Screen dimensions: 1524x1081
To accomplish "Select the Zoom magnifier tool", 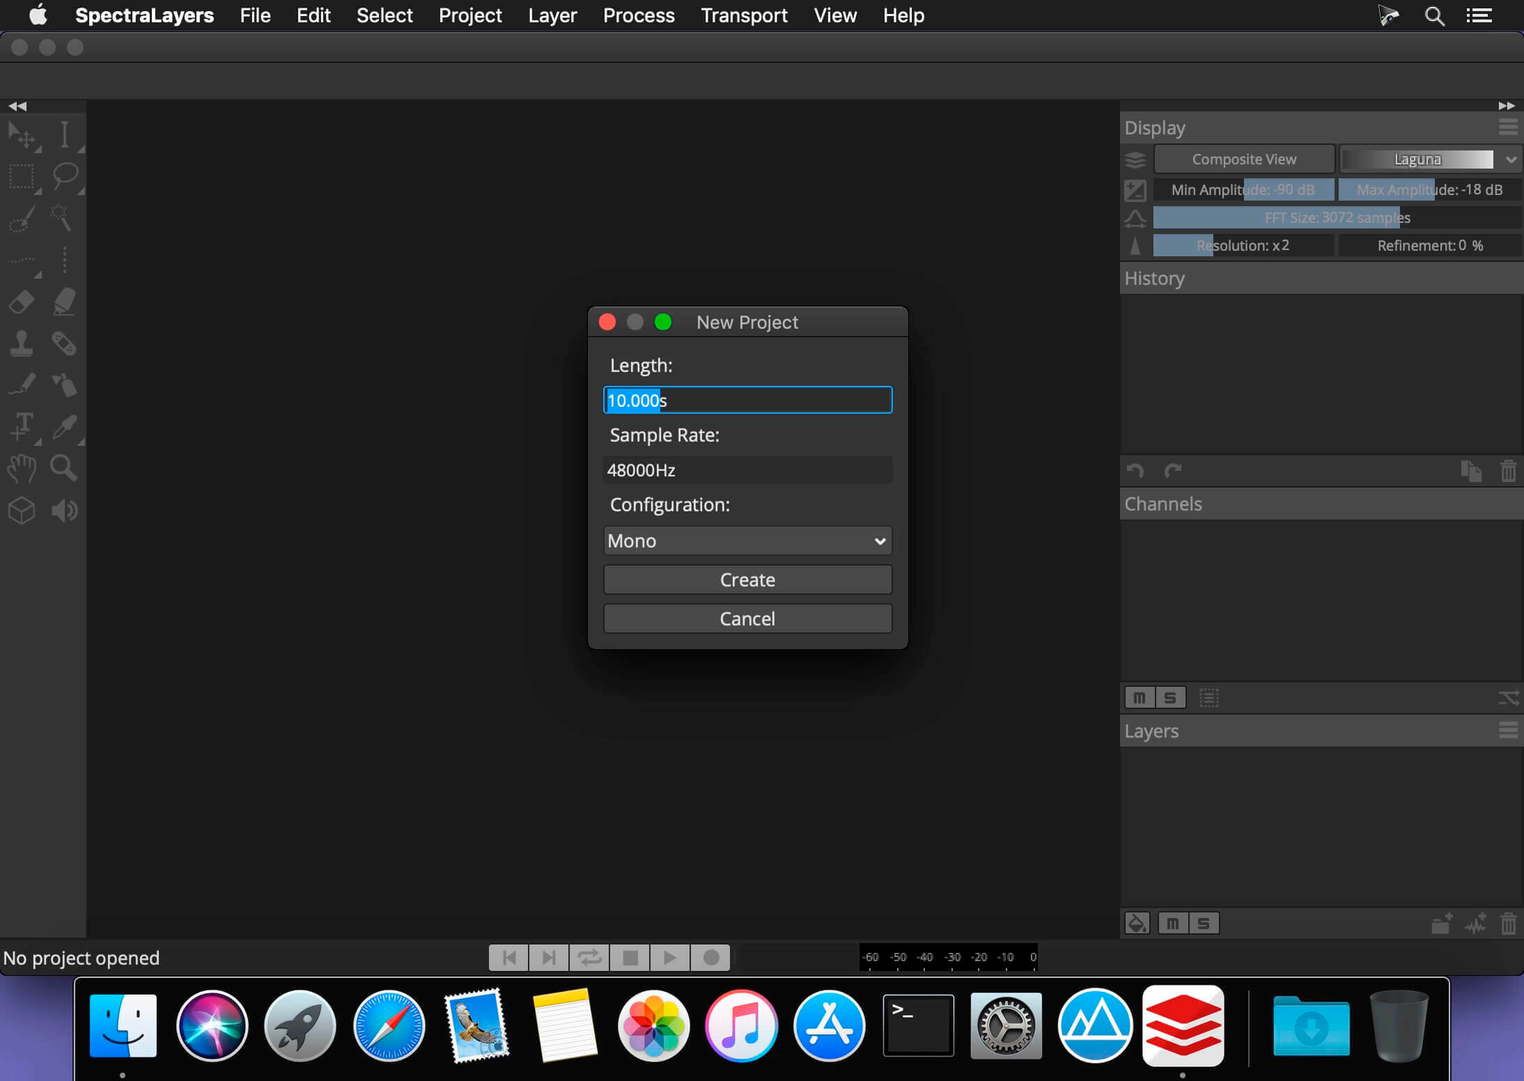I will tap(63, 468).
